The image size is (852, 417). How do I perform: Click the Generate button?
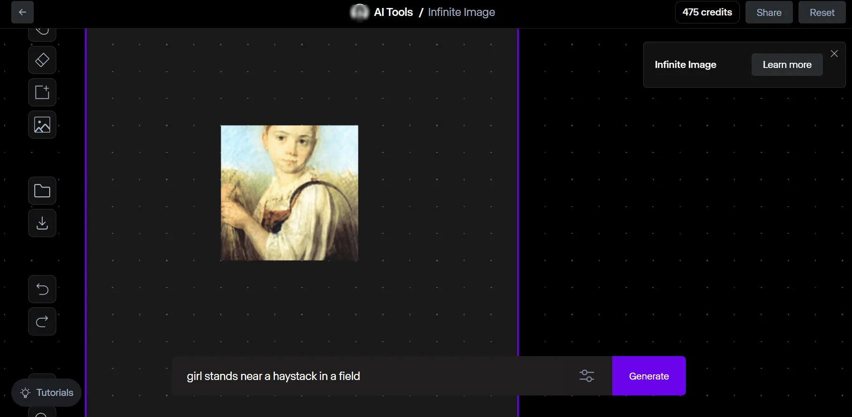[x=649, y=376]
